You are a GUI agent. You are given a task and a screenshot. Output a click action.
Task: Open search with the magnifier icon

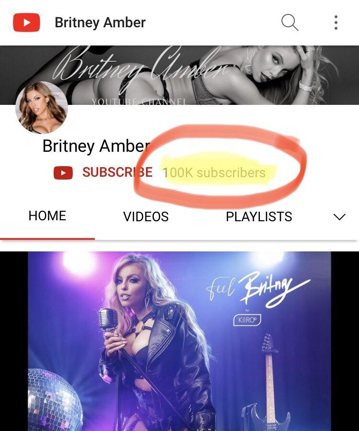290,22
